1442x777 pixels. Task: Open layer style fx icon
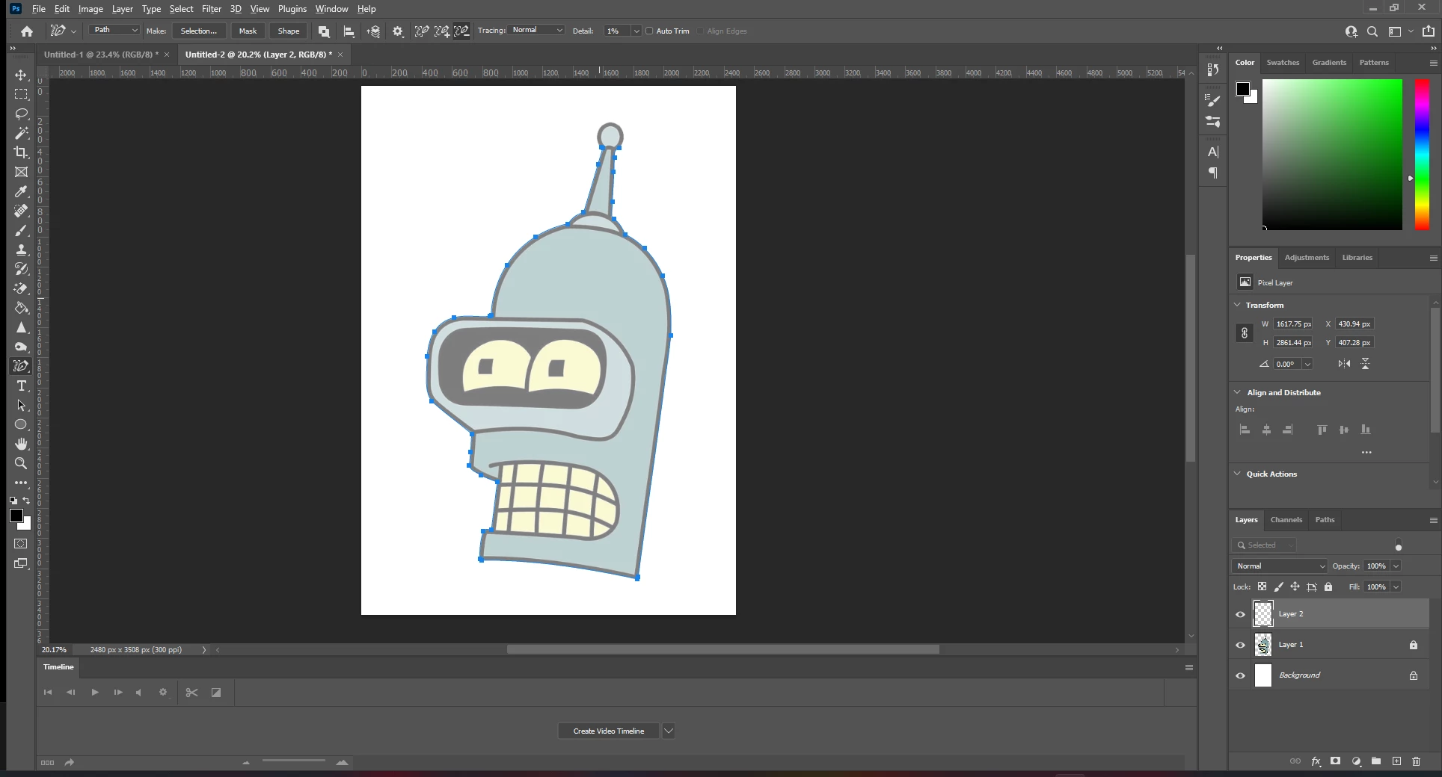coord(1316,761)
